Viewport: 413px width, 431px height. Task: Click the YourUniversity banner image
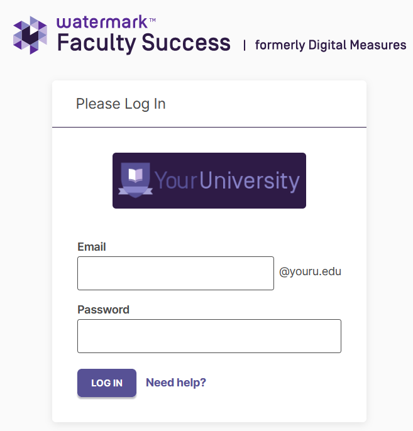point(209,180)
